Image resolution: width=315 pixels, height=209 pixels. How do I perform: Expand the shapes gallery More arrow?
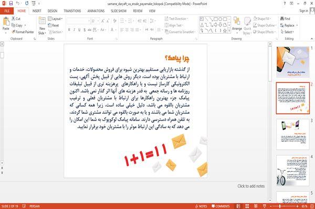click(x=229, y=31)
